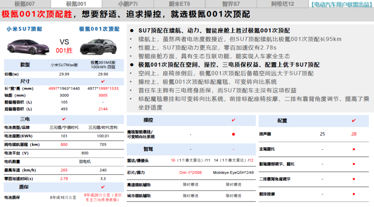This screenshot has height=207, width=374.
Task: Open the 阿维塔12 tab
Action: click(283, 4)
